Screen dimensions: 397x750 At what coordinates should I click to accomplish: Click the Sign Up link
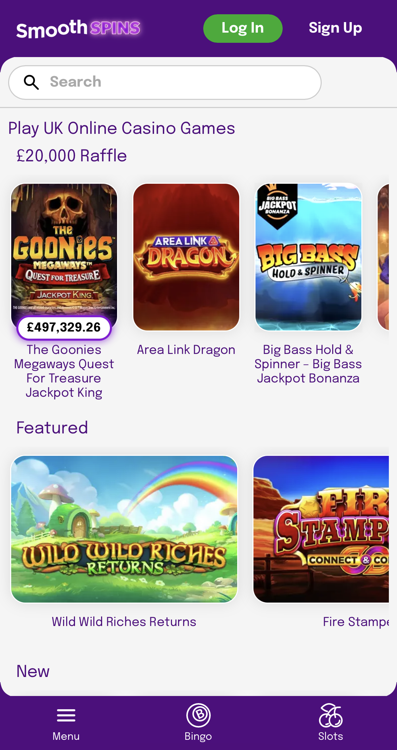(x=335, y=28)
